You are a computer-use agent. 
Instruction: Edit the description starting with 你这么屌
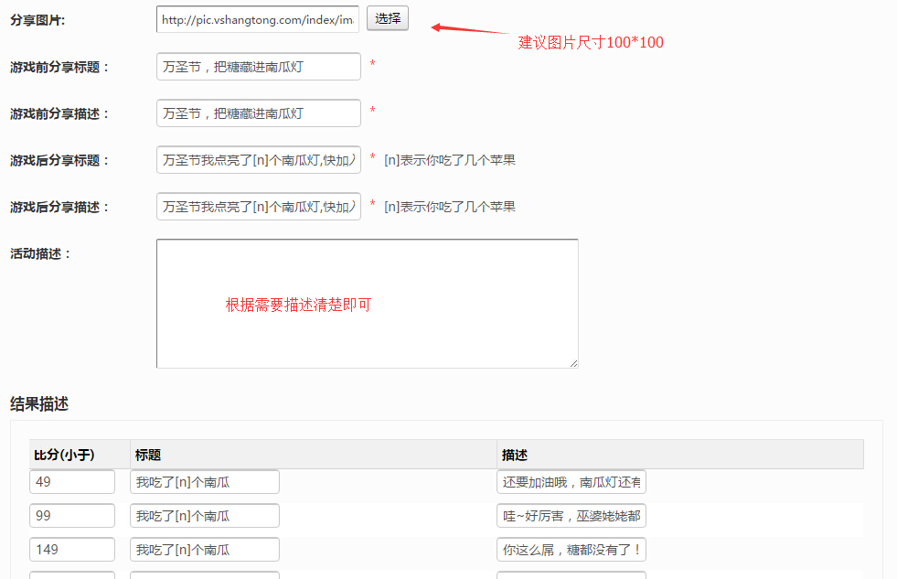pyautogui.click(x=571, y=550)
